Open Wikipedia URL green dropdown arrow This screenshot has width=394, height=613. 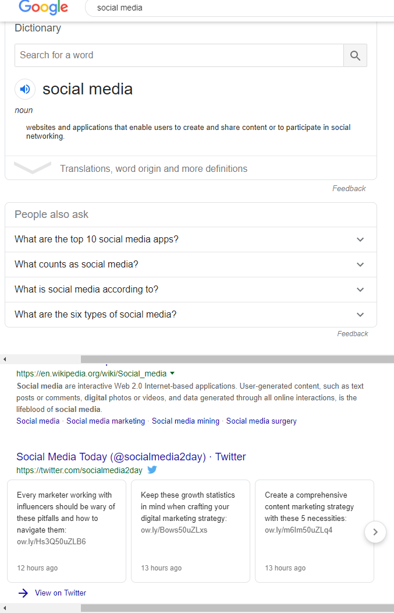point(172,374)
